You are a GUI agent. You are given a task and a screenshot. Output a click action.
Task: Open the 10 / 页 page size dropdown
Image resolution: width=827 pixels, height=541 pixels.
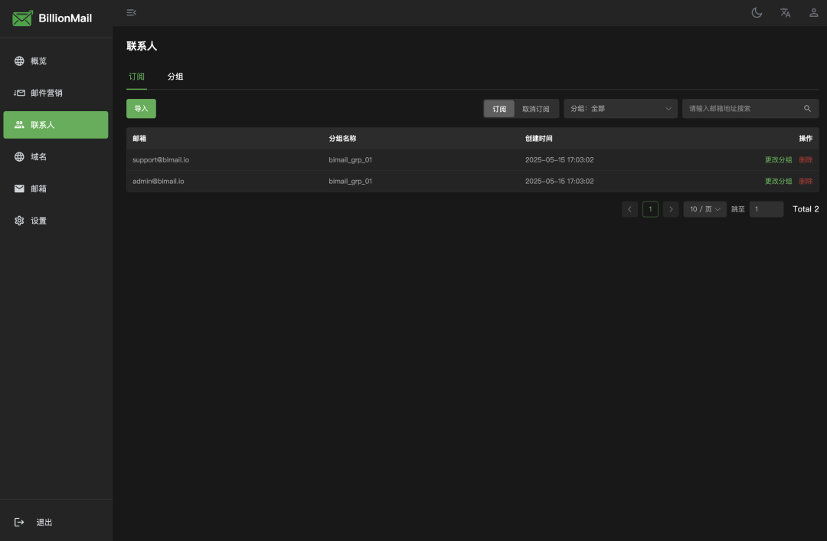704,209
